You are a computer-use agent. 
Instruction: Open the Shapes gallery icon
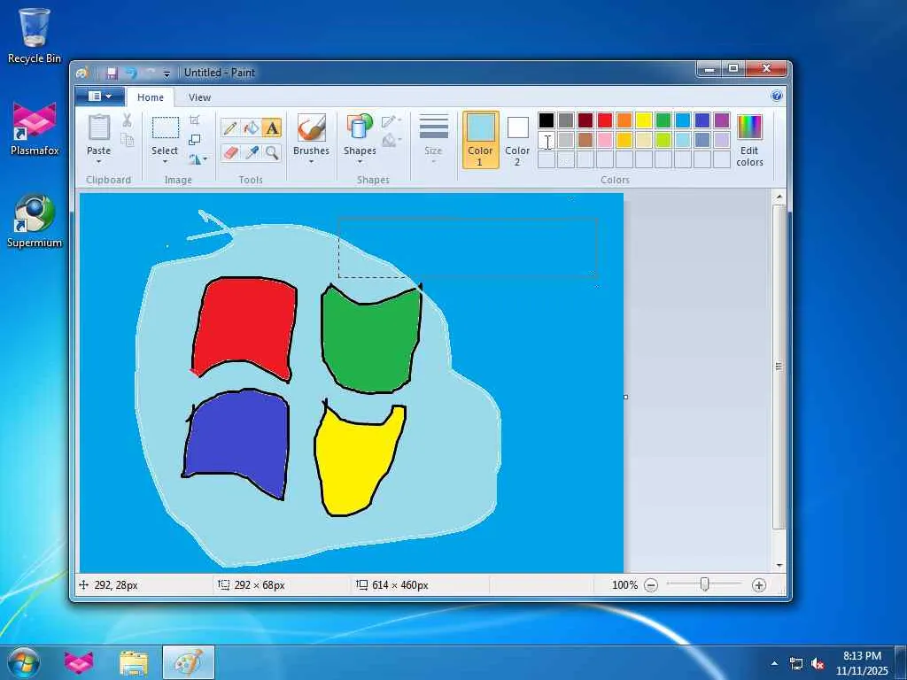[360, 127]
